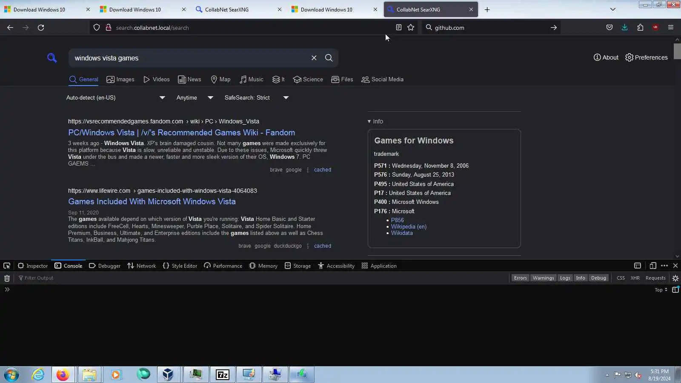Switch to Science search category
The width and height of the screenshot is (681, 383).
[x=308, y=80]
